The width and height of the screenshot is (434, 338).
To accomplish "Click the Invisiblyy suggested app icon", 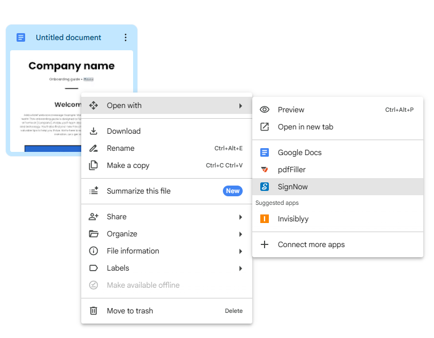I will pos(265,219).
